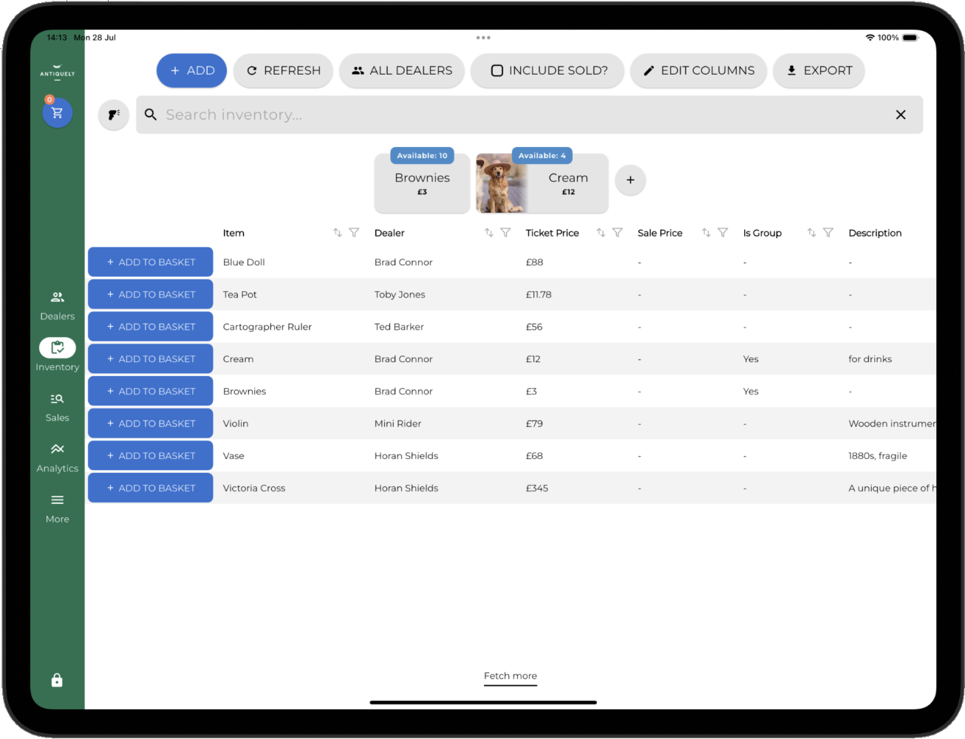This screenshot has width=965, height=739.
Task: Click the three-dot multitasking indicator
Action: click(483, 38)
